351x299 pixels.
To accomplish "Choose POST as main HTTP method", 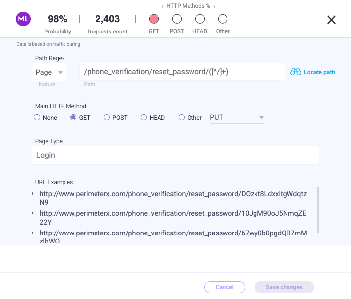I will (x=107, y=118).
